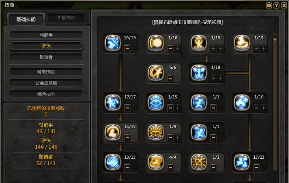The height and width of the screenshot is (183, 289).
Task: Select the 弓箭手 class category
Action: tap(46, 35)
